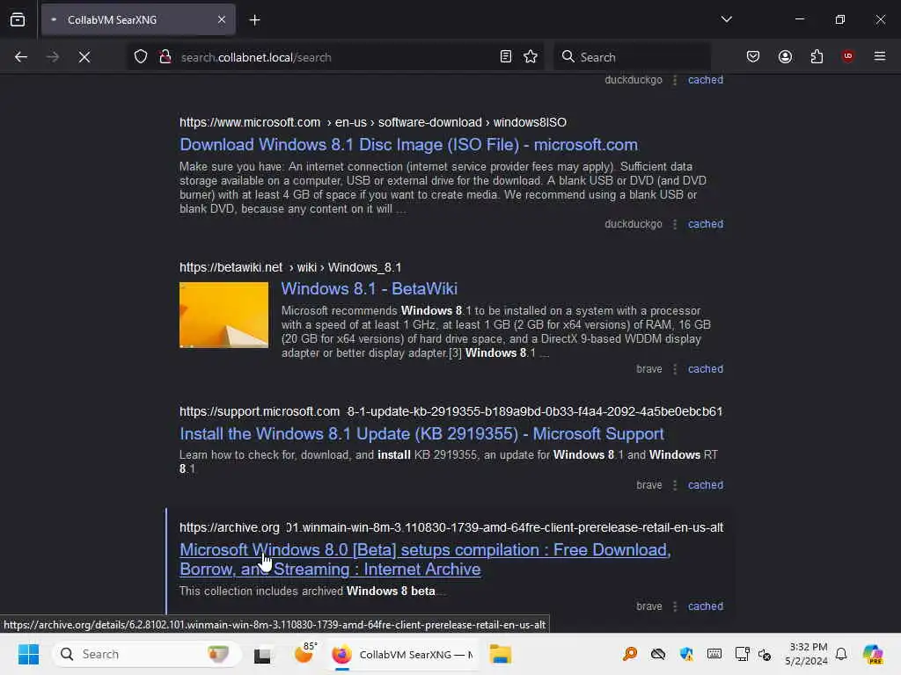Open the Firefox application menu
Image resolution: width=901 pixels, height=675 pixels.
pyautogui.click(x=879, y=56)
